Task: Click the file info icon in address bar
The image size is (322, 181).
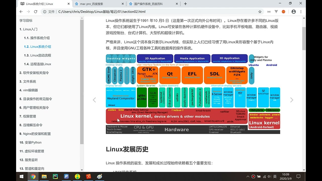Action: pos(45,12)
